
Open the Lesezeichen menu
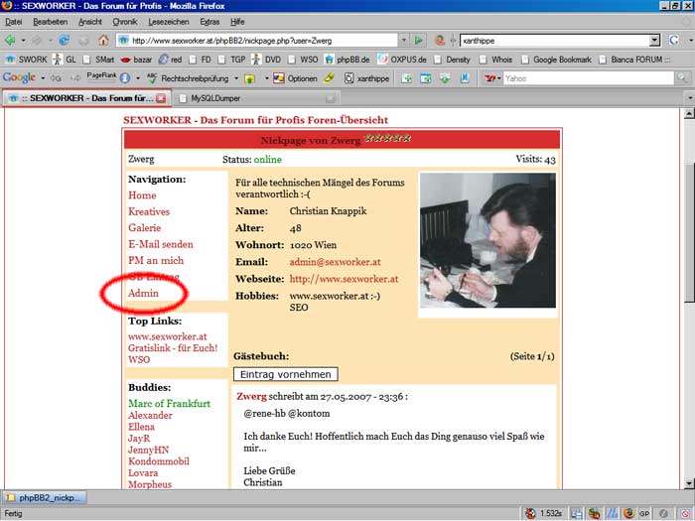(169, 22)
